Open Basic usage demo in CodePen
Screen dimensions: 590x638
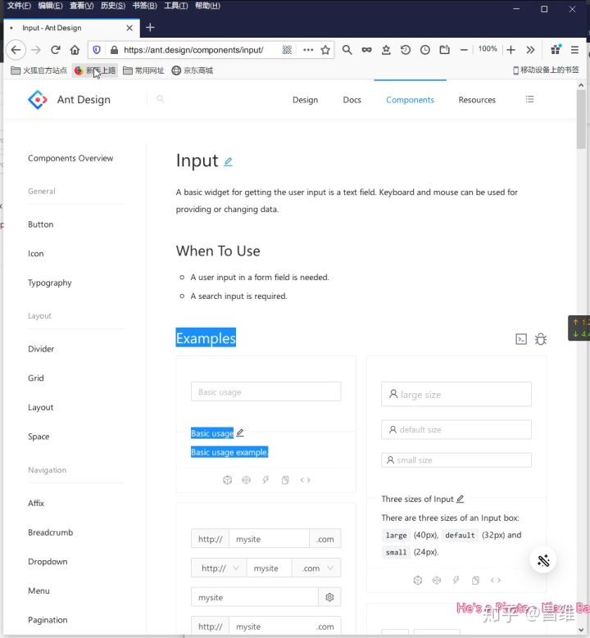coord(247,480)
